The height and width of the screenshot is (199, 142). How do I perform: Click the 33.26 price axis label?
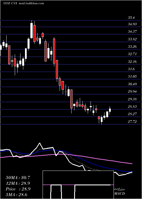[132, 47]
